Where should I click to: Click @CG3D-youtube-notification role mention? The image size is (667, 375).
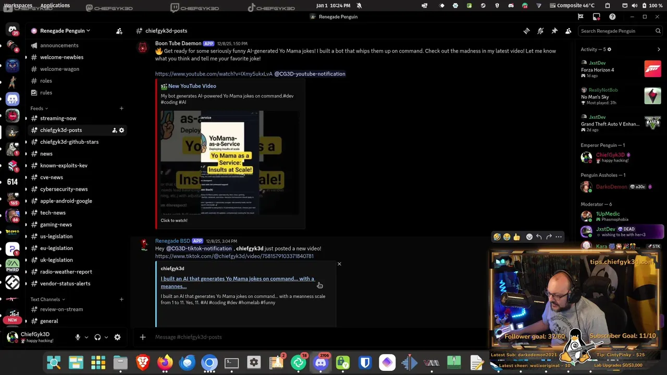310,74
